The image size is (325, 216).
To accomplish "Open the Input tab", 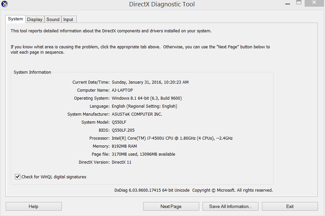I will (68, 19).
